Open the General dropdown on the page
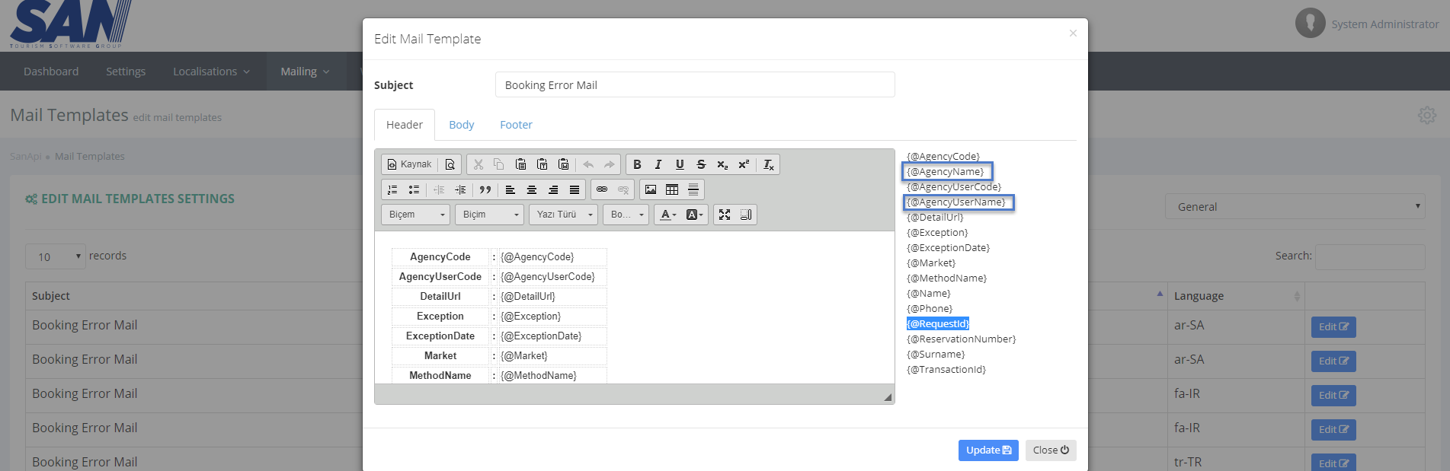Screen dimensions: 1450x471 click(x=1294, y=207)
